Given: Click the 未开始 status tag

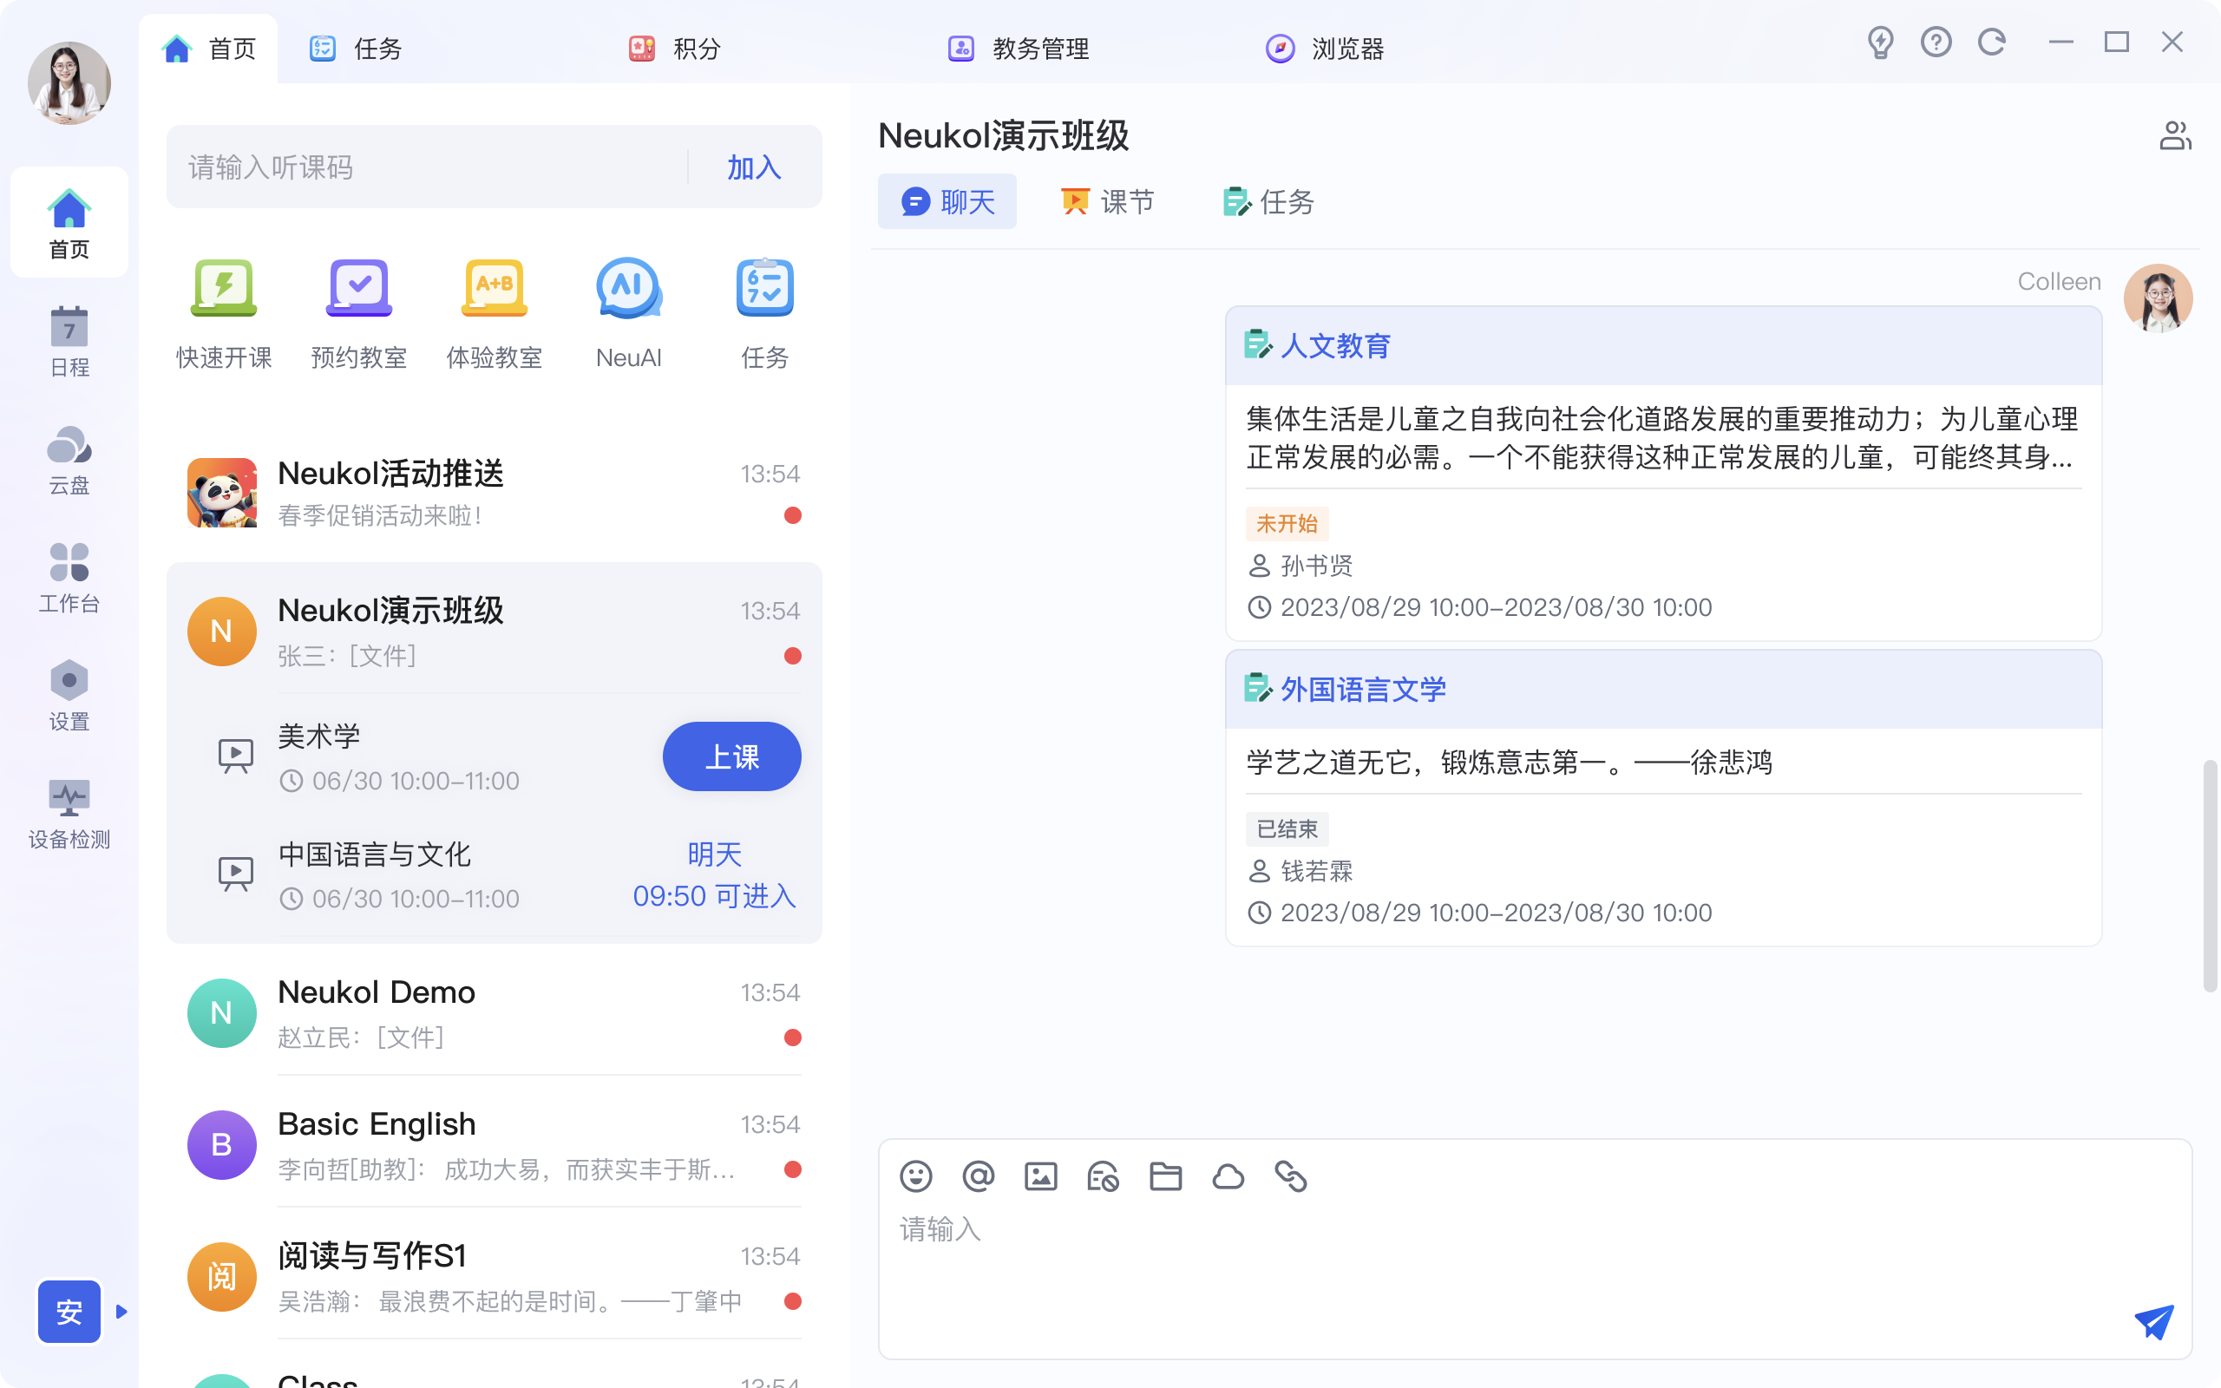Looking at the screenshot, I should pos(1286,523).
